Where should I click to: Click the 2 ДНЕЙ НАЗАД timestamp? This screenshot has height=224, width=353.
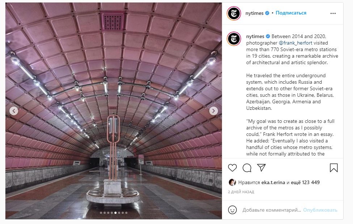pyautogui.click(x=241, y=192)
